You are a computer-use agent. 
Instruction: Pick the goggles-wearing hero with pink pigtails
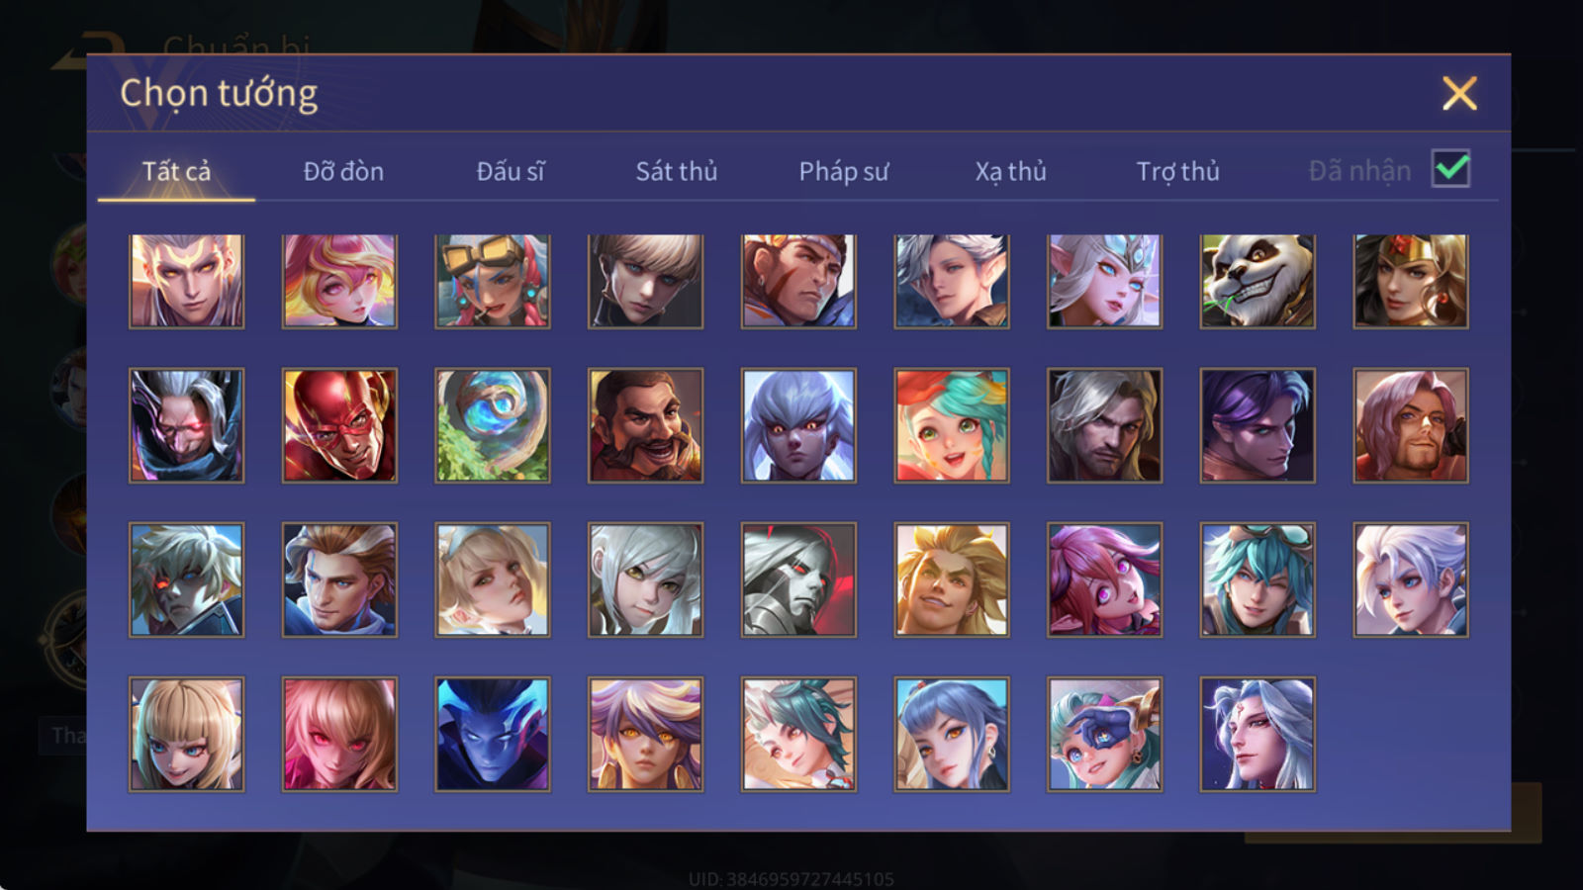coord(493,281)
